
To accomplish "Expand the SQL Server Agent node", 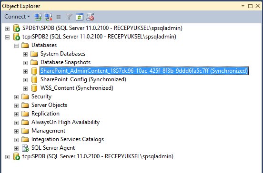I will (16, 148).
